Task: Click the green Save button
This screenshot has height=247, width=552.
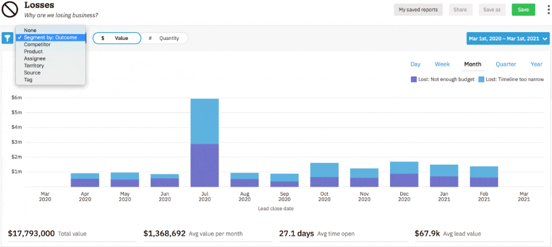Action: (x=523, y=10)
